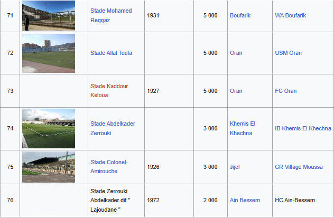Open the IB Khemis El Khechna link

point(303,128)
